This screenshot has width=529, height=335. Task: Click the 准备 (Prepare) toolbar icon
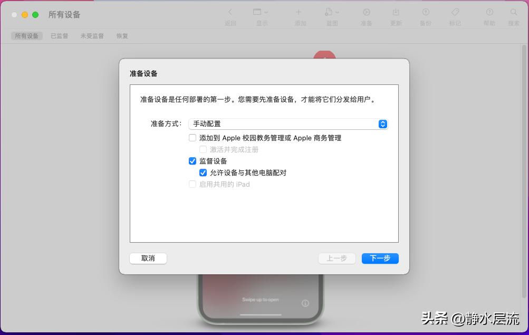coord(366,16)
